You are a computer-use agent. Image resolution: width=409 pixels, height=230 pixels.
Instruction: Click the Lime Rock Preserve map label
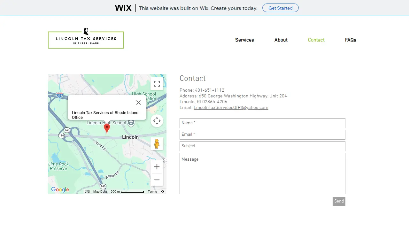click(x=58, y=166)
